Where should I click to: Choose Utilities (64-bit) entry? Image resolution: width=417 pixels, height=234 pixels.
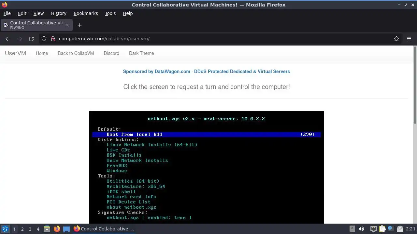coord(133,181)
